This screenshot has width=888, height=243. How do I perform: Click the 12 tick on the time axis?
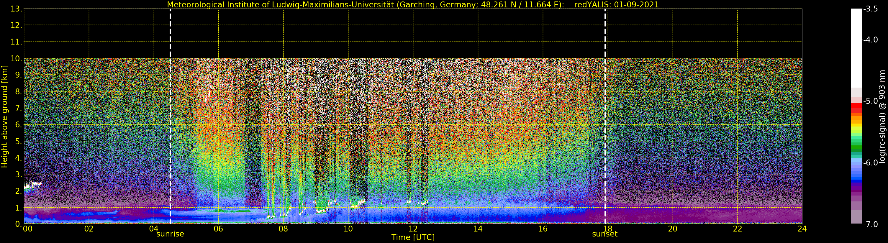pyautogui.click(x=413, y=229)
